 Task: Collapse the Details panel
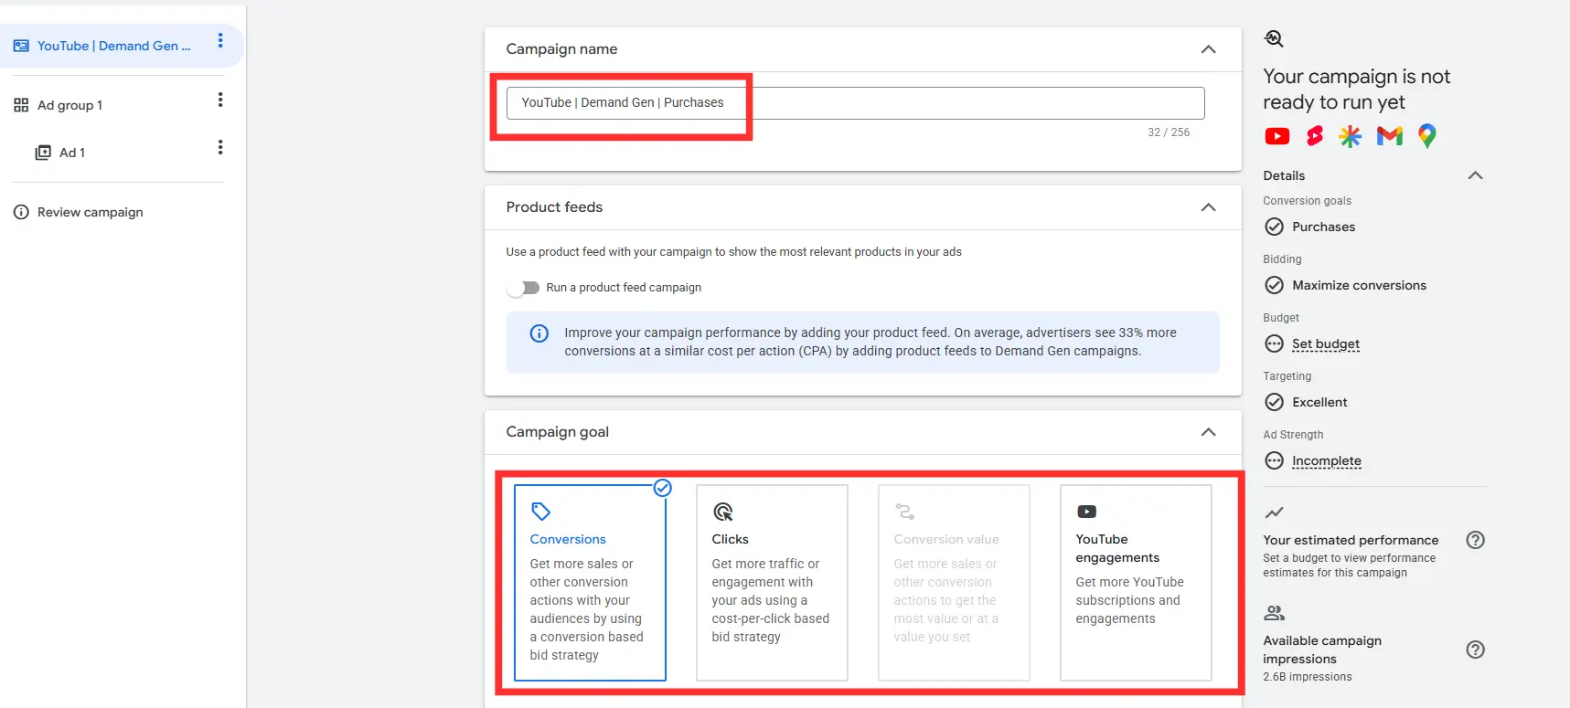point(1475,175)
